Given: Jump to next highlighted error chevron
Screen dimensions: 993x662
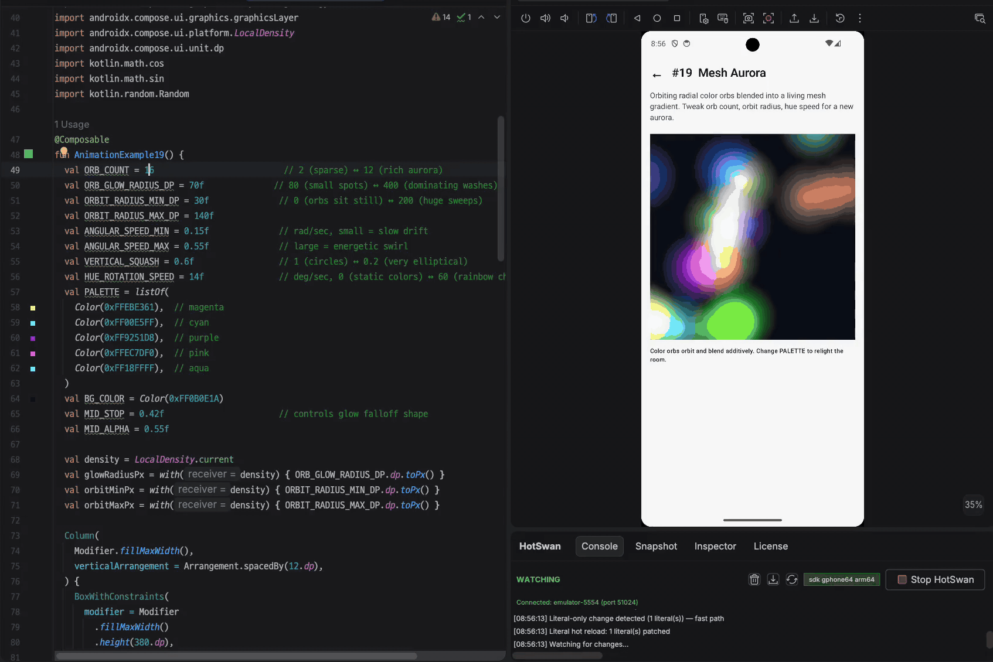Looking at the screenshot, I should tap(497, 17).
